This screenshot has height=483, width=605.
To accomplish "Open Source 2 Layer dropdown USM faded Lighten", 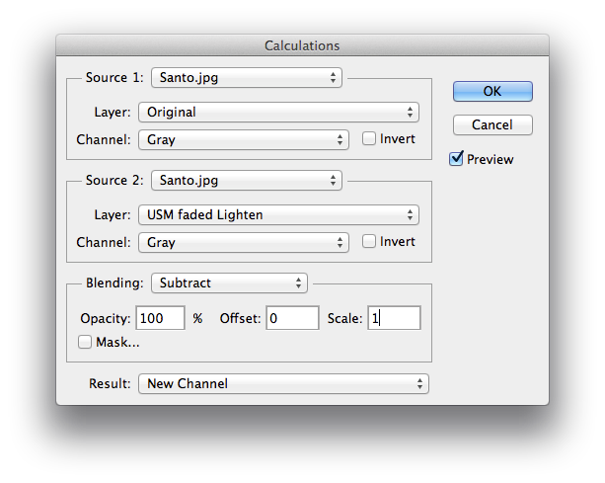I will (x=278, y=215).
